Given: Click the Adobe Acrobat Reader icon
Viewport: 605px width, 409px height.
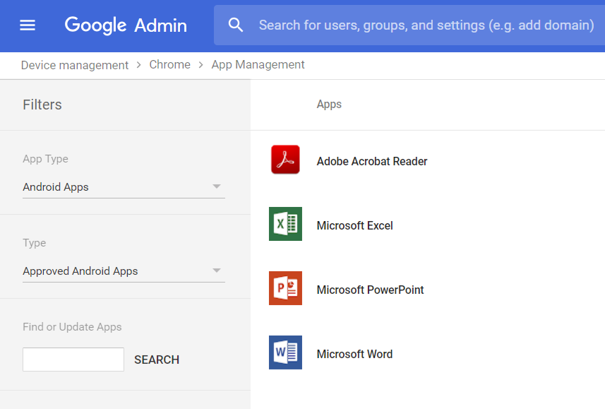Looking at the screenshot, I should (x=285, y=160).
